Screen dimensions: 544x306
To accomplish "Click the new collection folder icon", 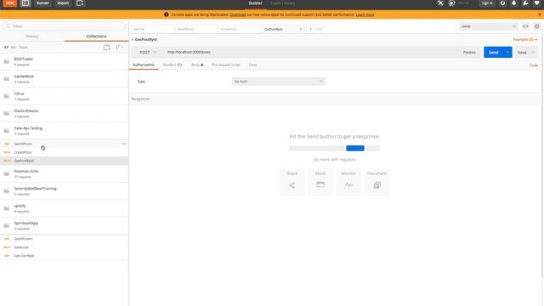I will coord(107,48).
